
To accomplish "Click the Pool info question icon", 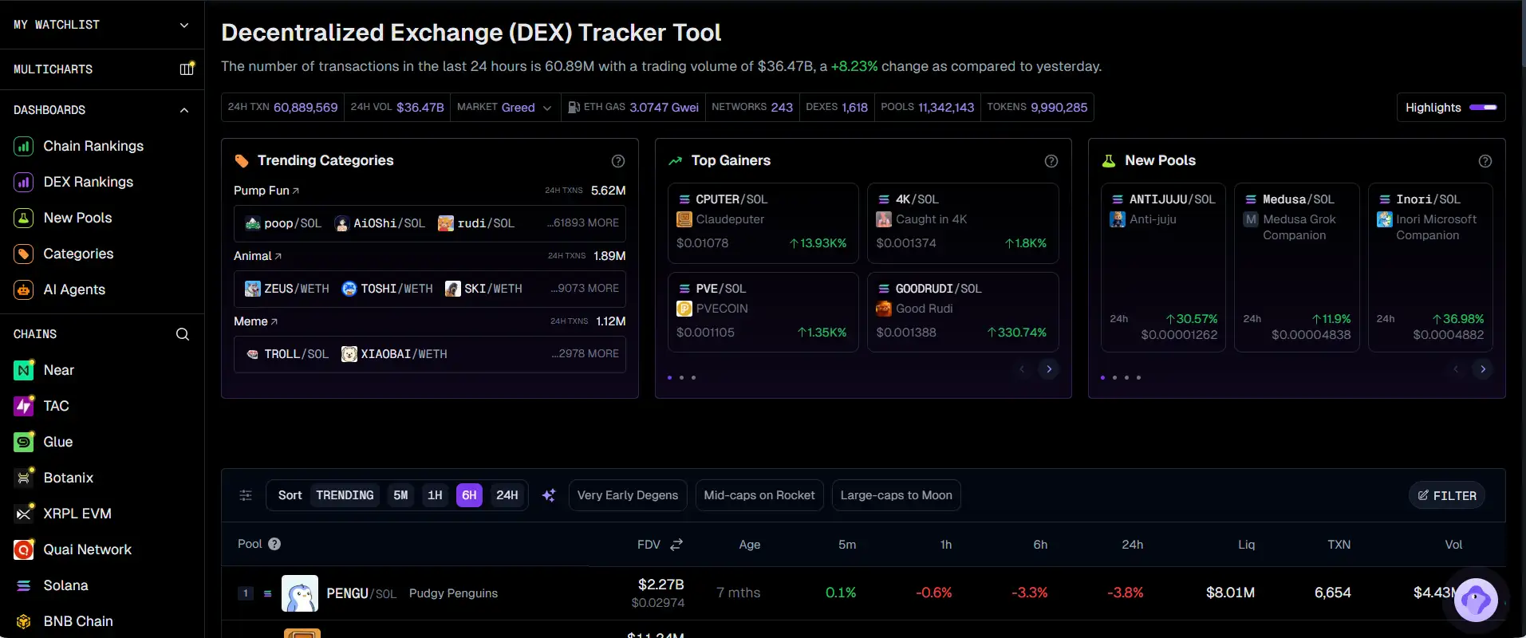I will point(274,544).
